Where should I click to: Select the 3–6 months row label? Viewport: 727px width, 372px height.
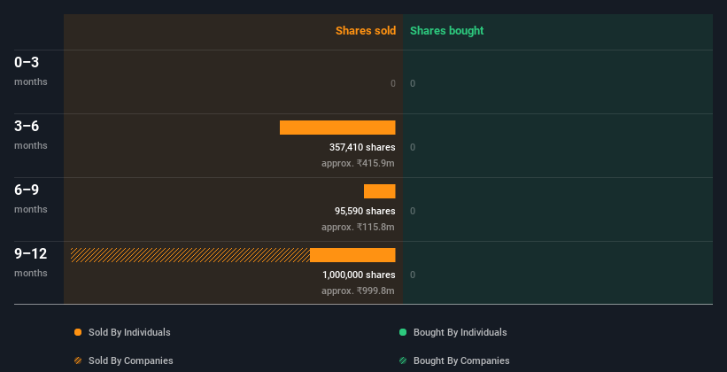31,135
